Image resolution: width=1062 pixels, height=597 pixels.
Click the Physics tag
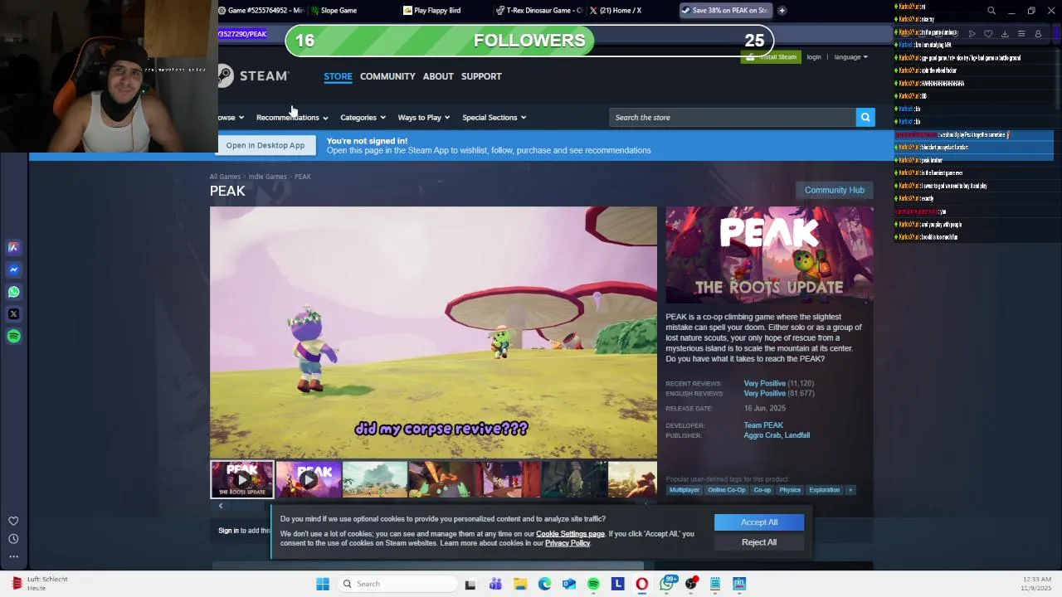[790, 490]
